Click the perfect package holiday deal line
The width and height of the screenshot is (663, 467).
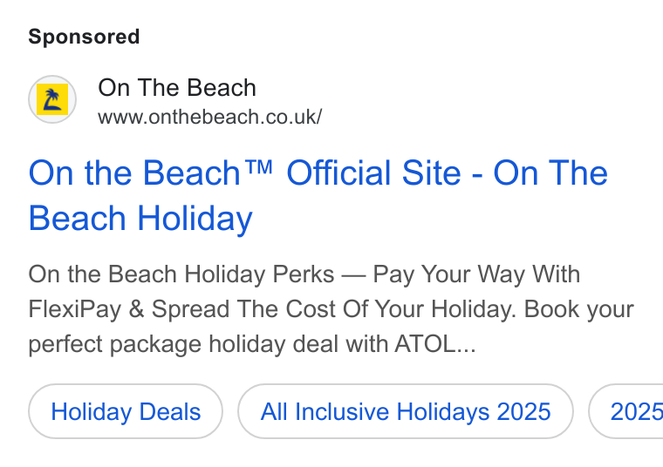click(252, 344)
